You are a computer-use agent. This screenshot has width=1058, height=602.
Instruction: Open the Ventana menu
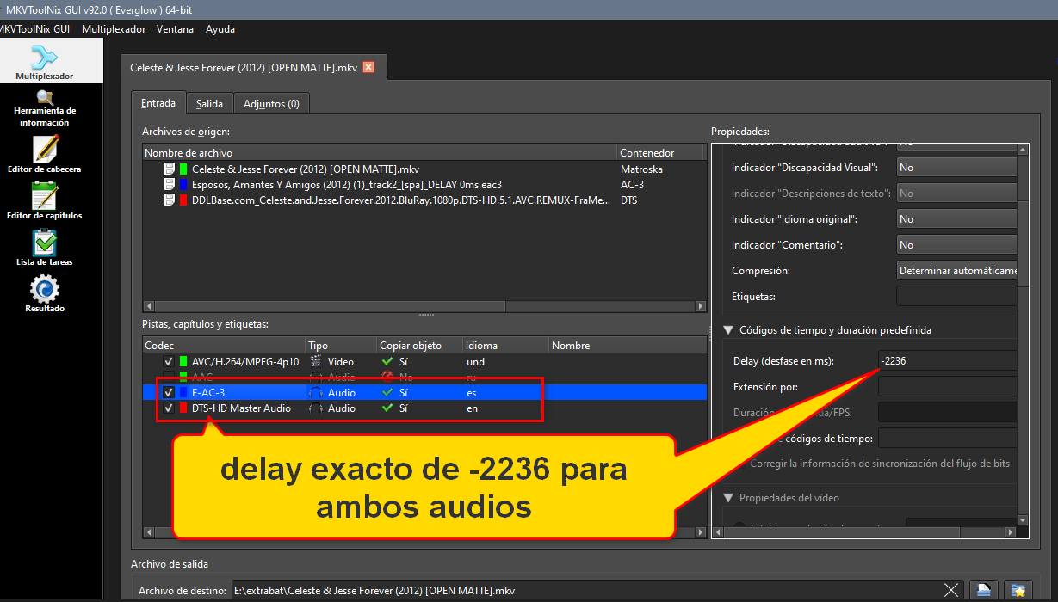pos(175,29)
